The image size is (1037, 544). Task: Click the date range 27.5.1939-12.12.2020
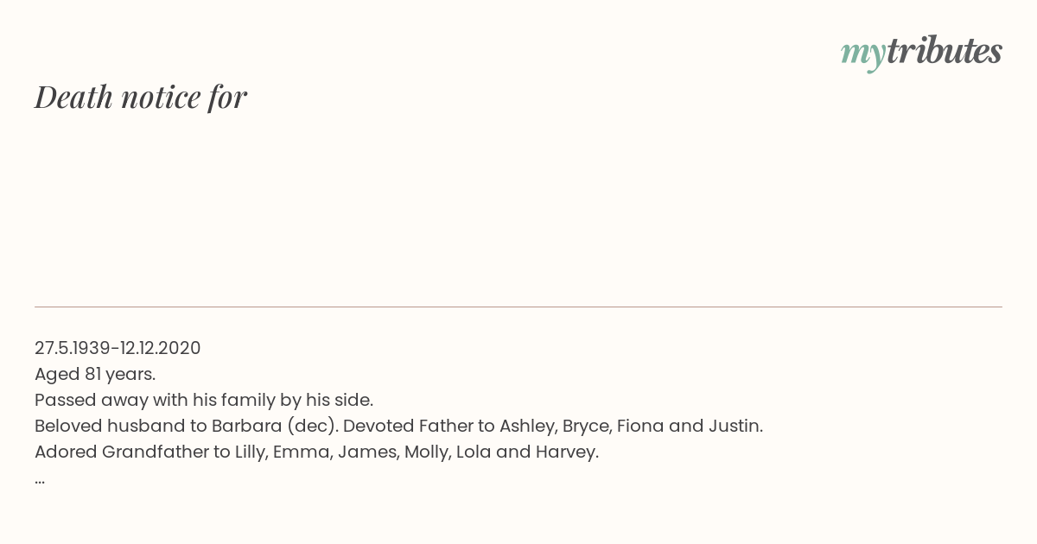tap(118, 348)
